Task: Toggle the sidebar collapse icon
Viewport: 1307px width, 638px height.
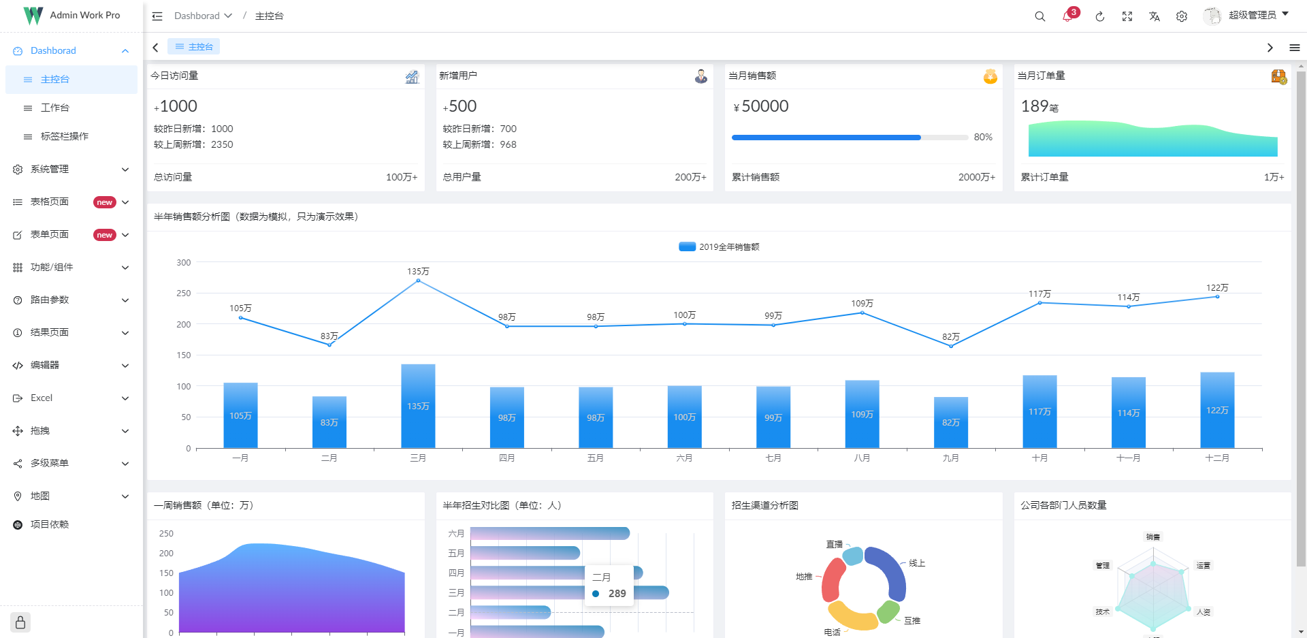Action: pyautogui.click(x=157, y=16)
